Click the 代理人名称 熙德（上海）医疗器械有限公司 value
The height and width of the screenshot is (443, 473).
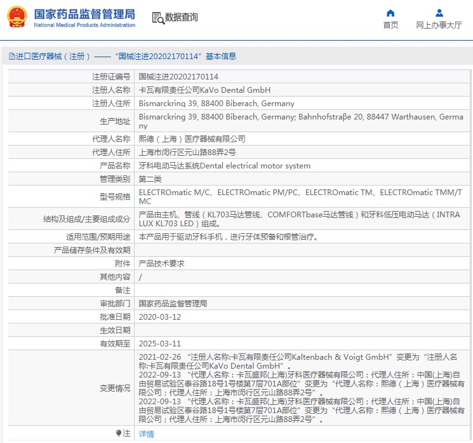pos(192,139)
